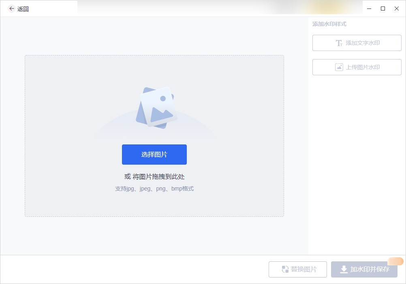
Task: Click the picture icon on 上传图片水印 button
Action: coord(339,67)
